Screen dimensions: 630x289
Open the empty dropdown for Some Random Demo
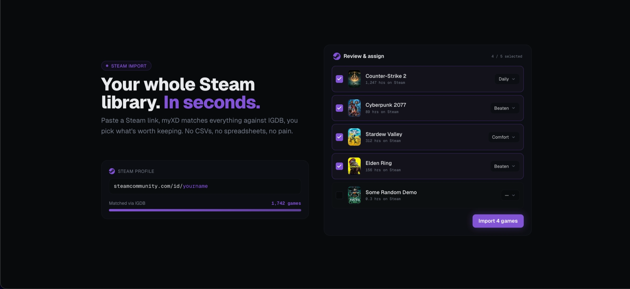click(510, 195)
